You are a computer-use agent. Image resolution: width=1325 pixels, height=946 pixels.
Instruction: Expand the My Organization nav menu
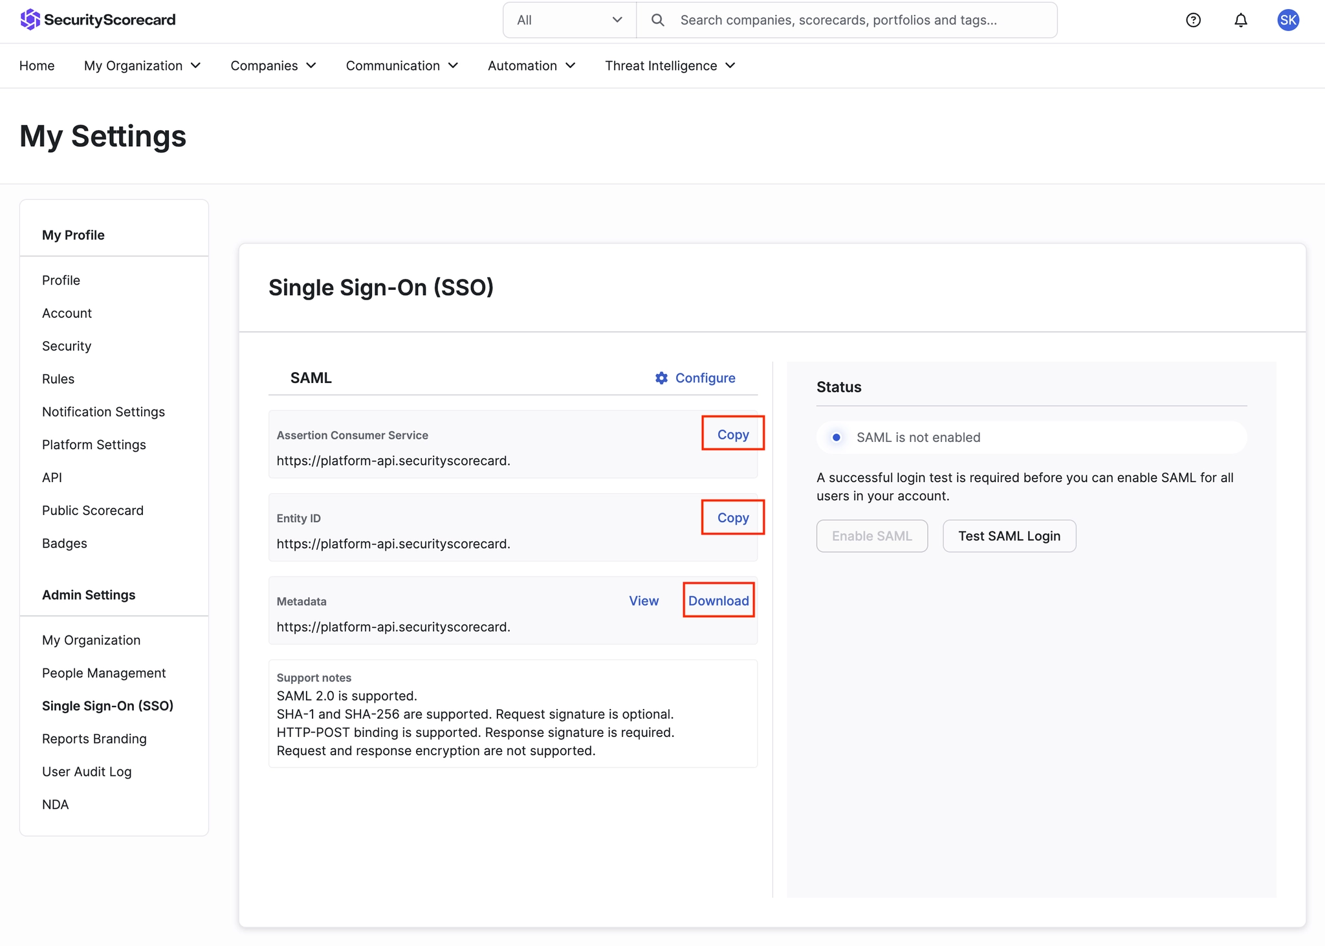click(x=142, y=66)
